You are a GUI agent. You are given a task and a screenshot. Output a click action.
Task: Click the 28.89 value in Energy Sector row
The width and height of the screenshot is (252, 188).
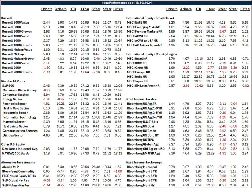tap(96, 99)
